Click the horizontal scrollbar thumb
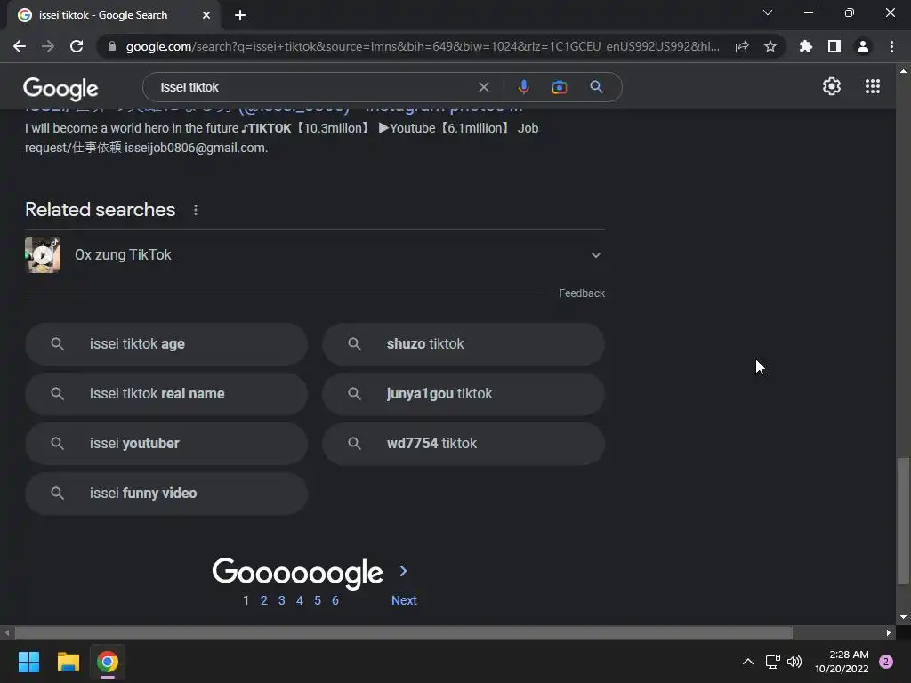Image resolution: width=911 pixels, height=683 pixels. [x=403, y=632]
